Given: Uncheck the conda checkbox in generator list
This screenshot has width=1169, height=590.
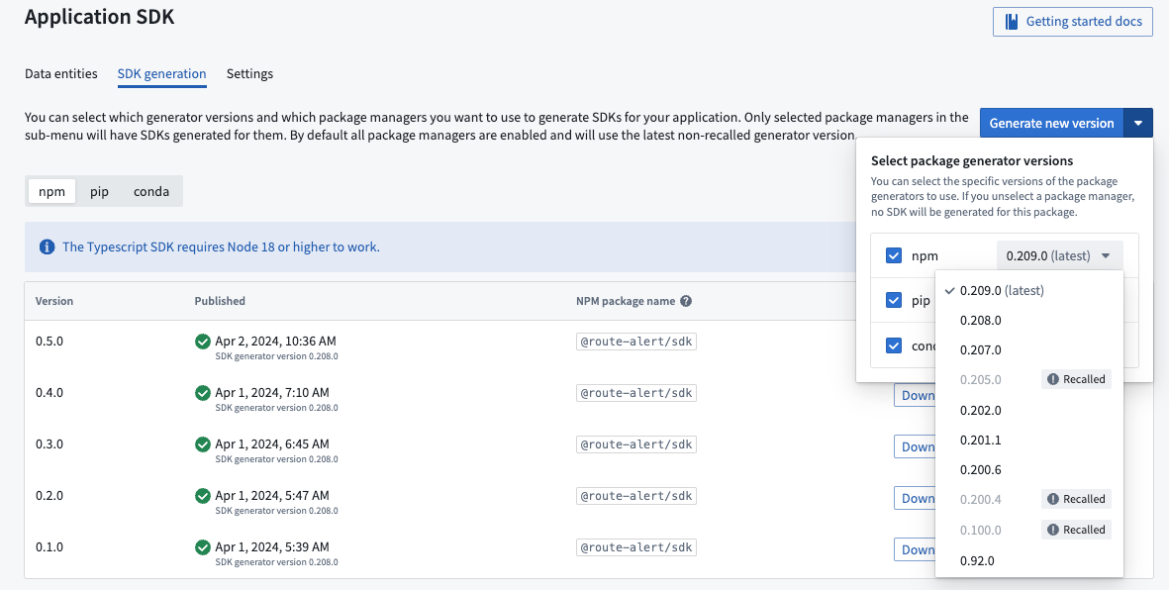Looking at the screenshot, I should tap(894, 345).
